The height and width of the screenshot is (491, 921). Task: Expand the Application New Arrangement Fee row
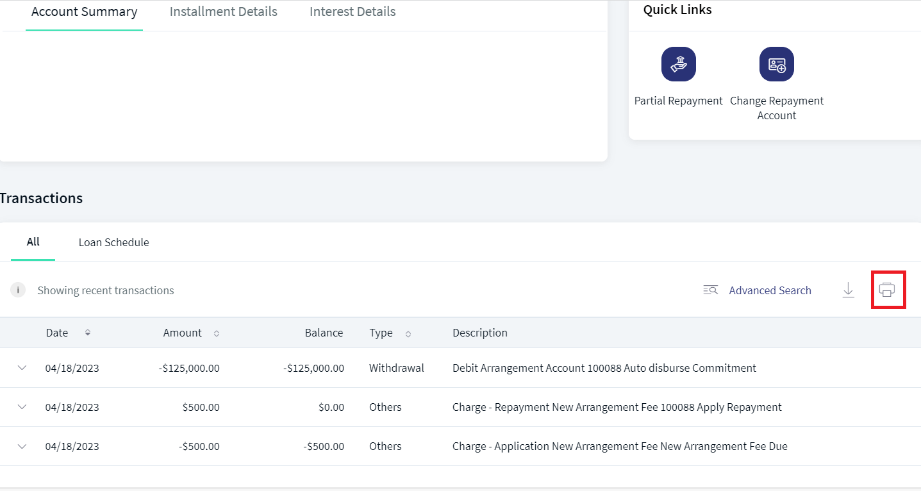coord(22,446)
